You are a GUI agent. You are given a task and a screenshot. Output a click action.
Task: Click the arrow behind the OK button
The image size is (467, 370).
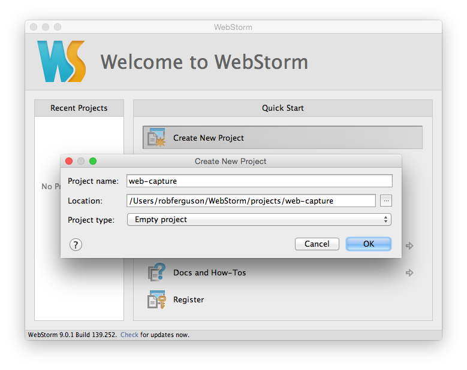[409, 245]
